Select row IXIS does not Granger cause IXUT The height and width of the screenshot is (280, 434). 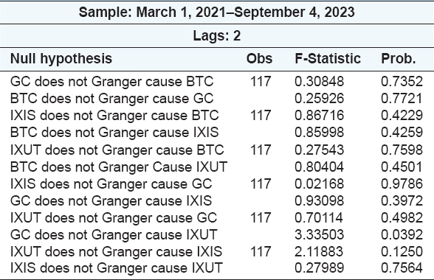coord(217,268)
